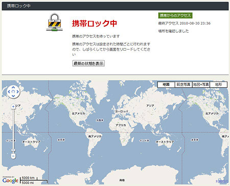The image size is (230, 186).
Task: Select the 地図+写真 hybrid view
Action: pos(201,84)
